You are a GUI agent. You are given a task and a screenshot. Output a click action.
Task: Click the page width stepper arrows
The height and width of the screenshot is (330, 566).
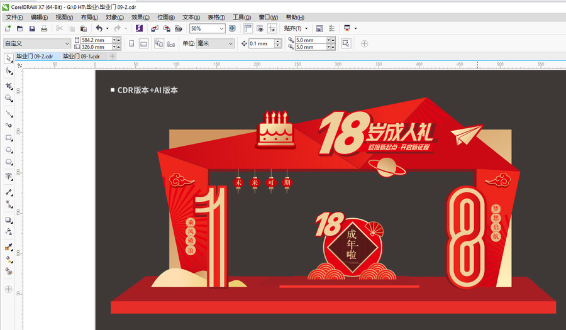[116, 40]
